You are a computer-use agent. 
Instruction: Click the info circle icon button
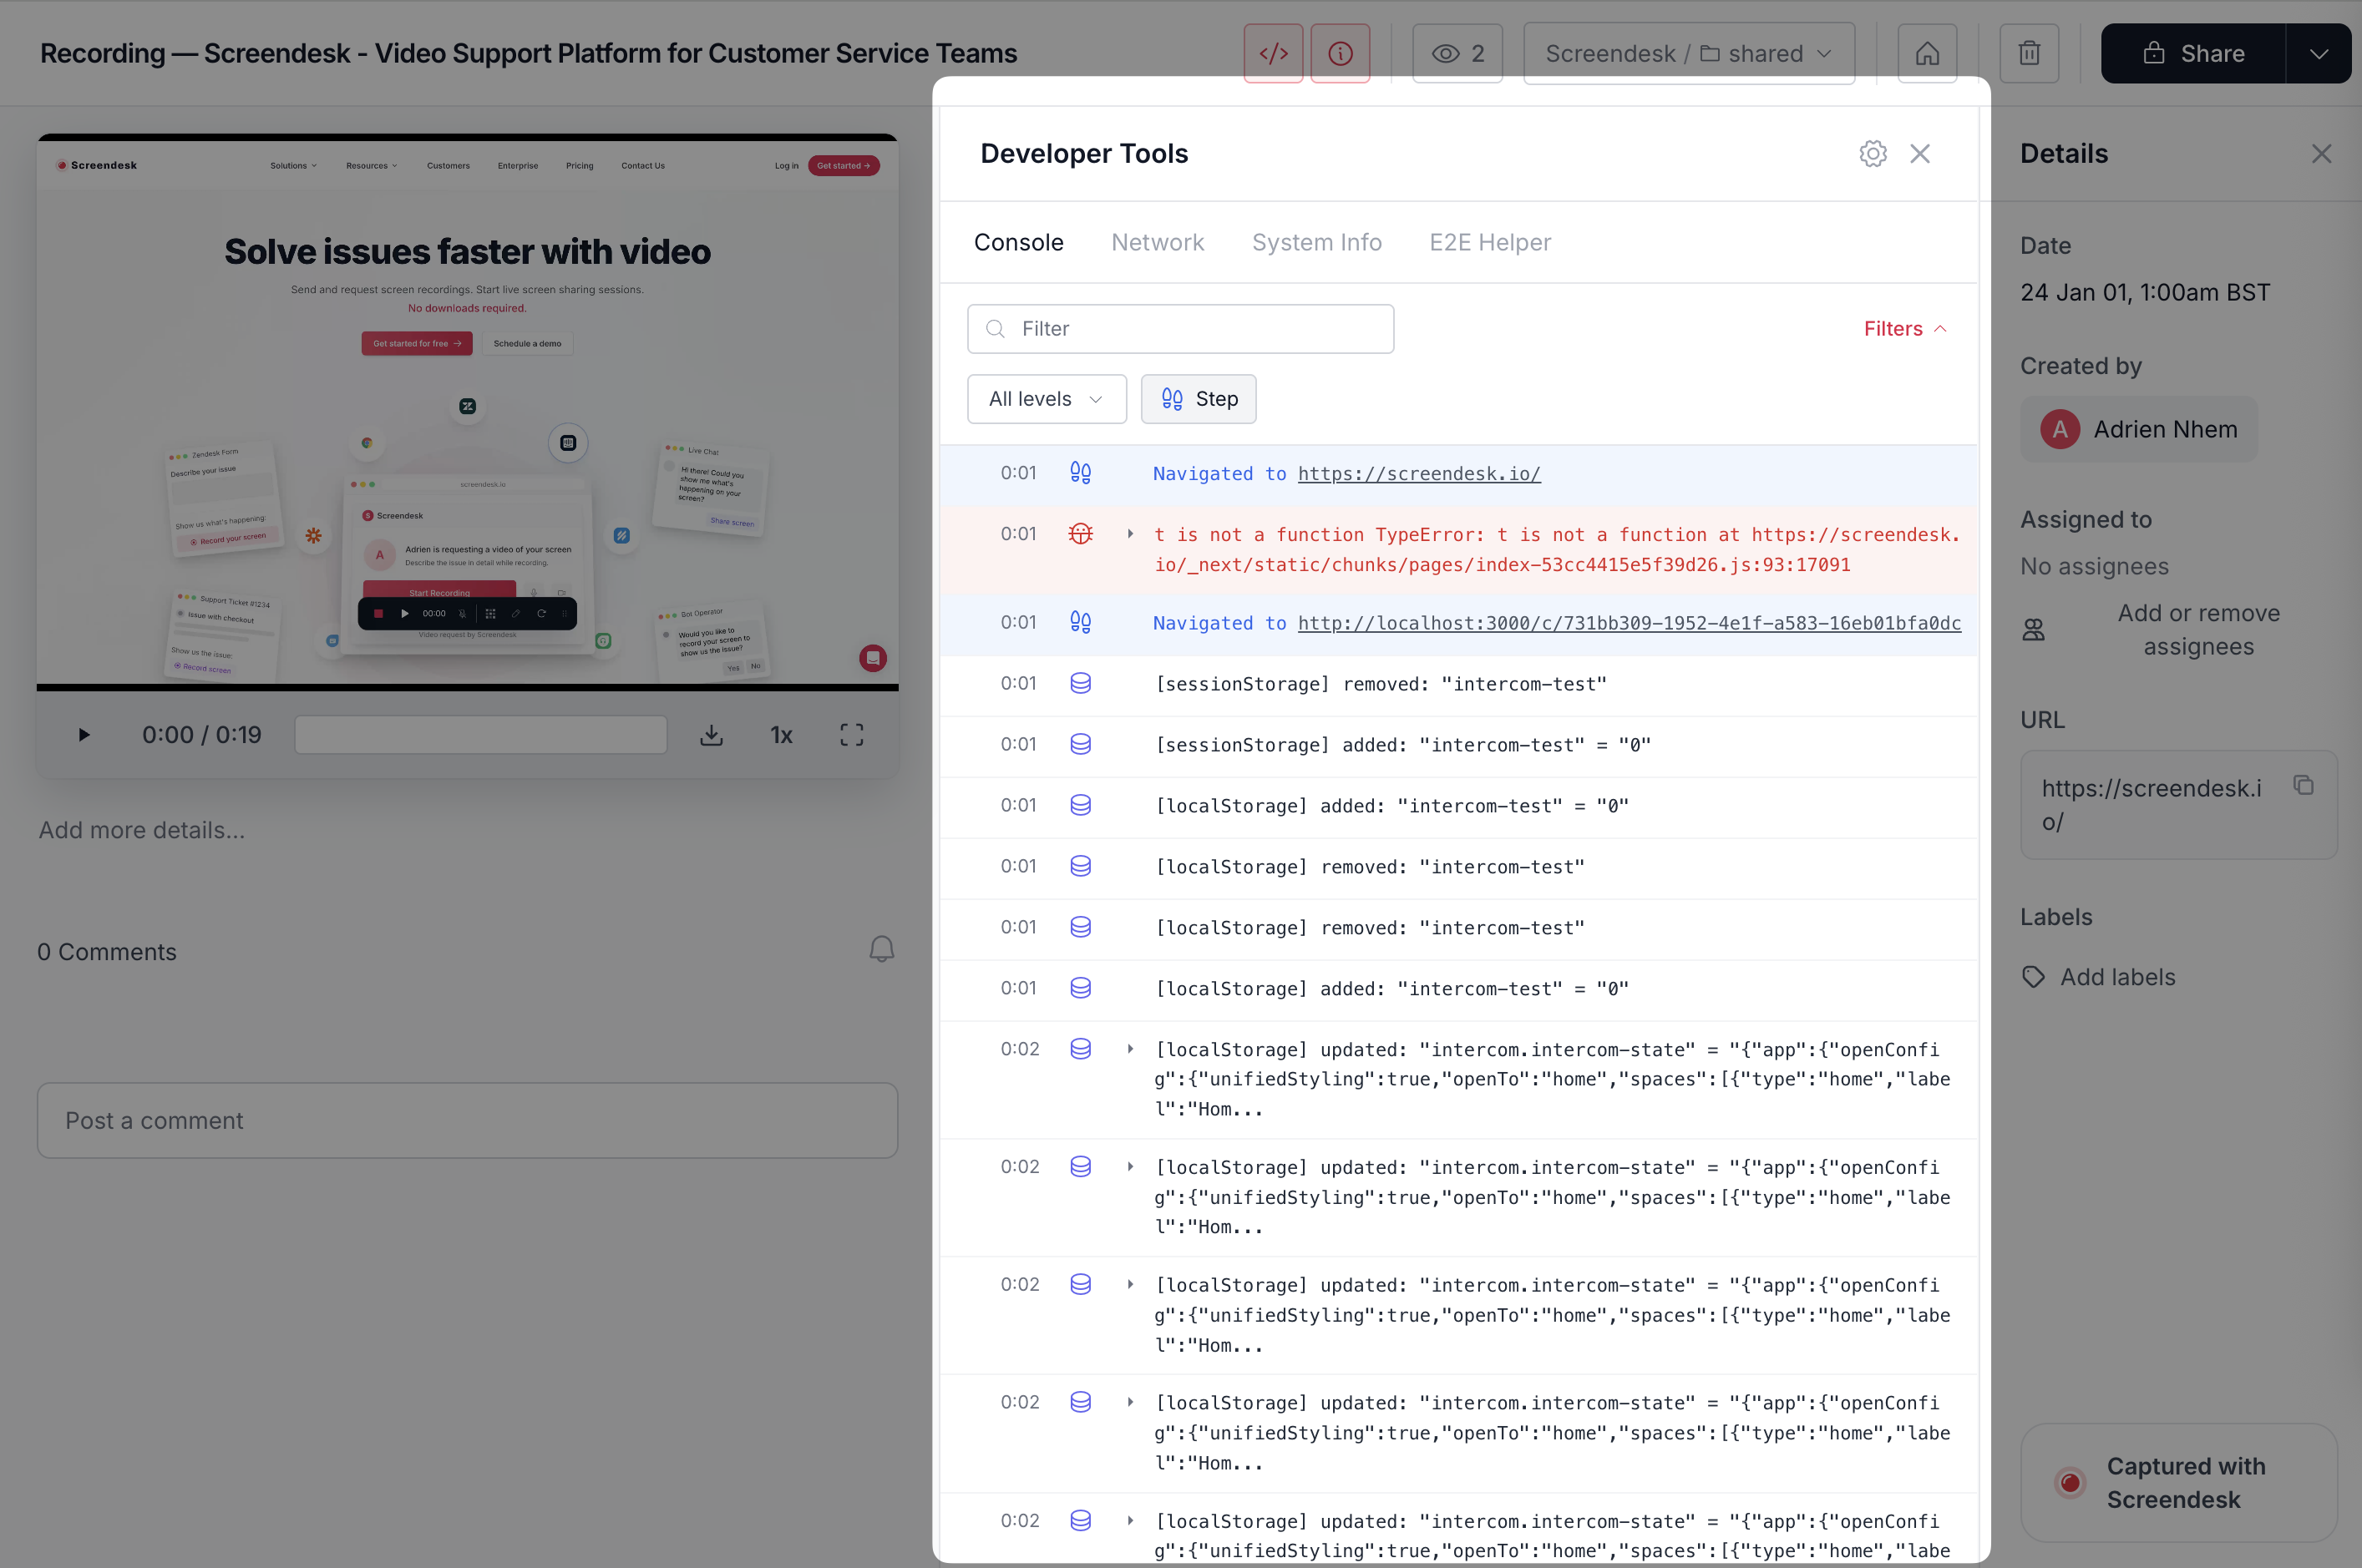[1340, 54]
